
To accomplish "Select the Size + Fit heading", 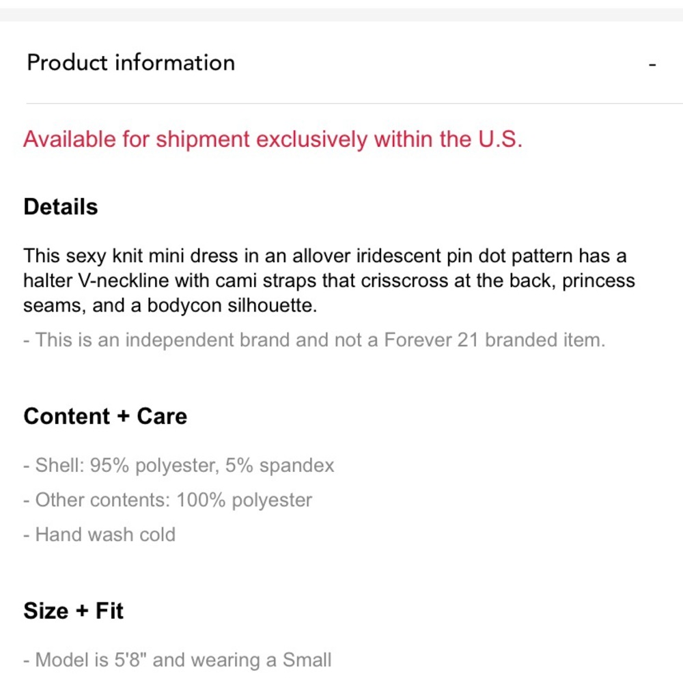I will point(73,611).
